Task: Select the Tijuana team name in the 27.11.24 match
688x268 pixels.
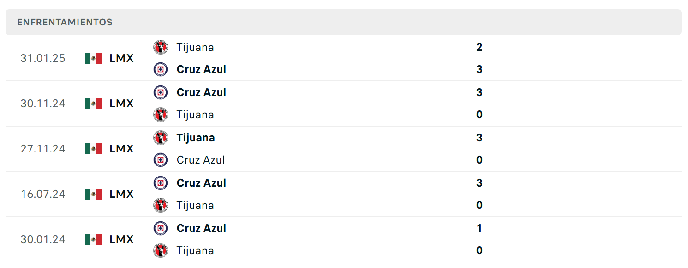Action: (196, 138)
